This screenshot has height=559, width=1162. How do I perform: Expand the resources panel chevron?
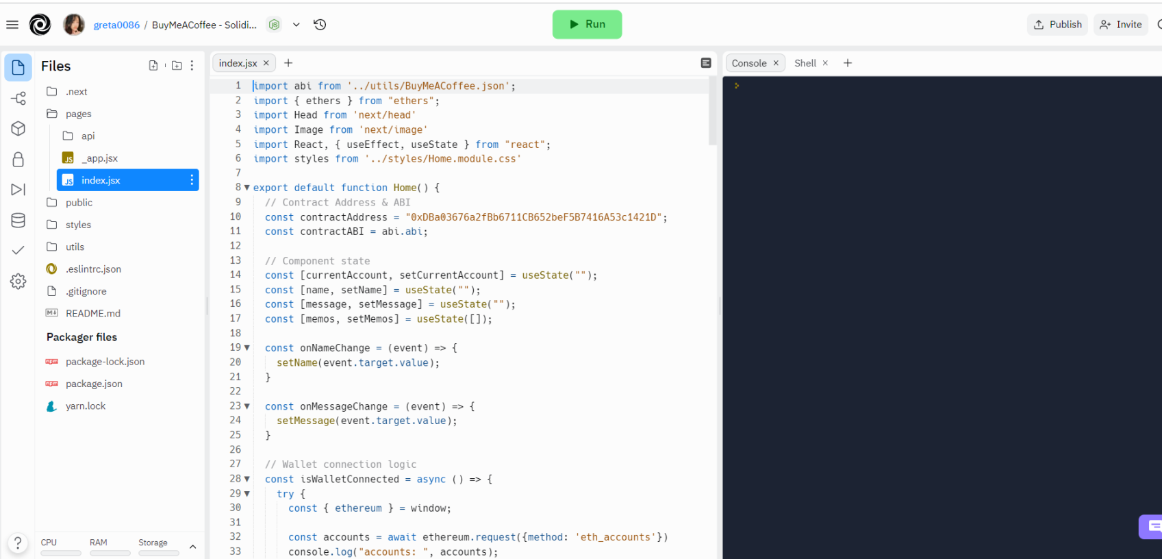(193, 547)
